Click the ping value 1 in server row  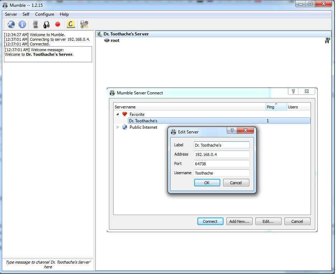click(x=268, y=121)
